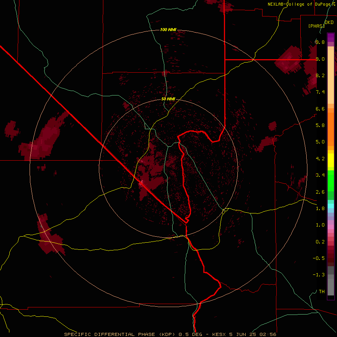This screenshot has height=337, width=337.
Task: Click the -1.3 legend value
Action: click(319, 275)
